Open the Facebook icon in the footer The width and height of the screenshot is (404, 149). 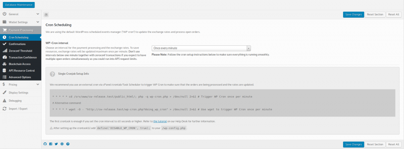tap(51, 144)
